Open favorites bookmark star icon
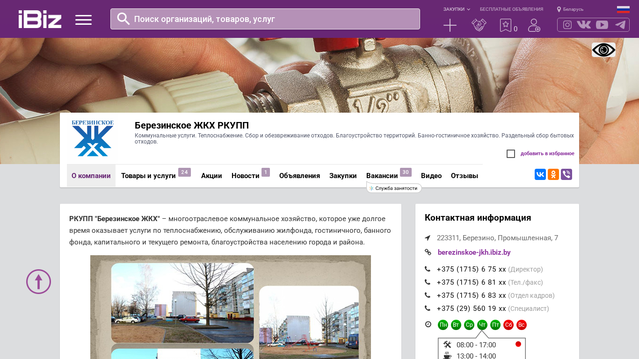The image size is (639, 359). pyautogui.click(x=506, y=25)
